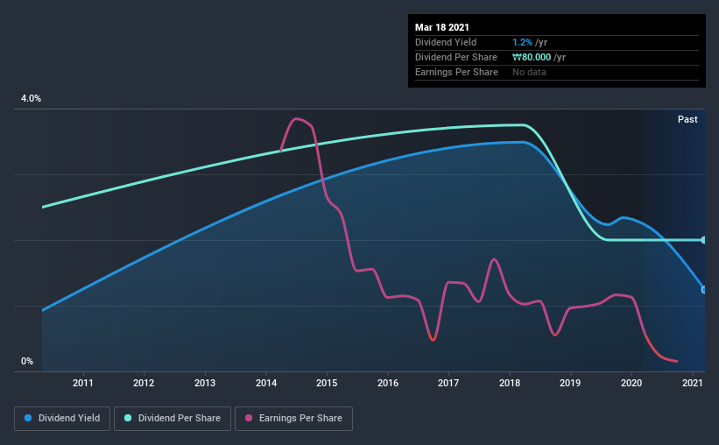The width and height of the screenshot is (719, 445).
Task: Click the ₩80.000 dividend per share value
Action: 532,57
